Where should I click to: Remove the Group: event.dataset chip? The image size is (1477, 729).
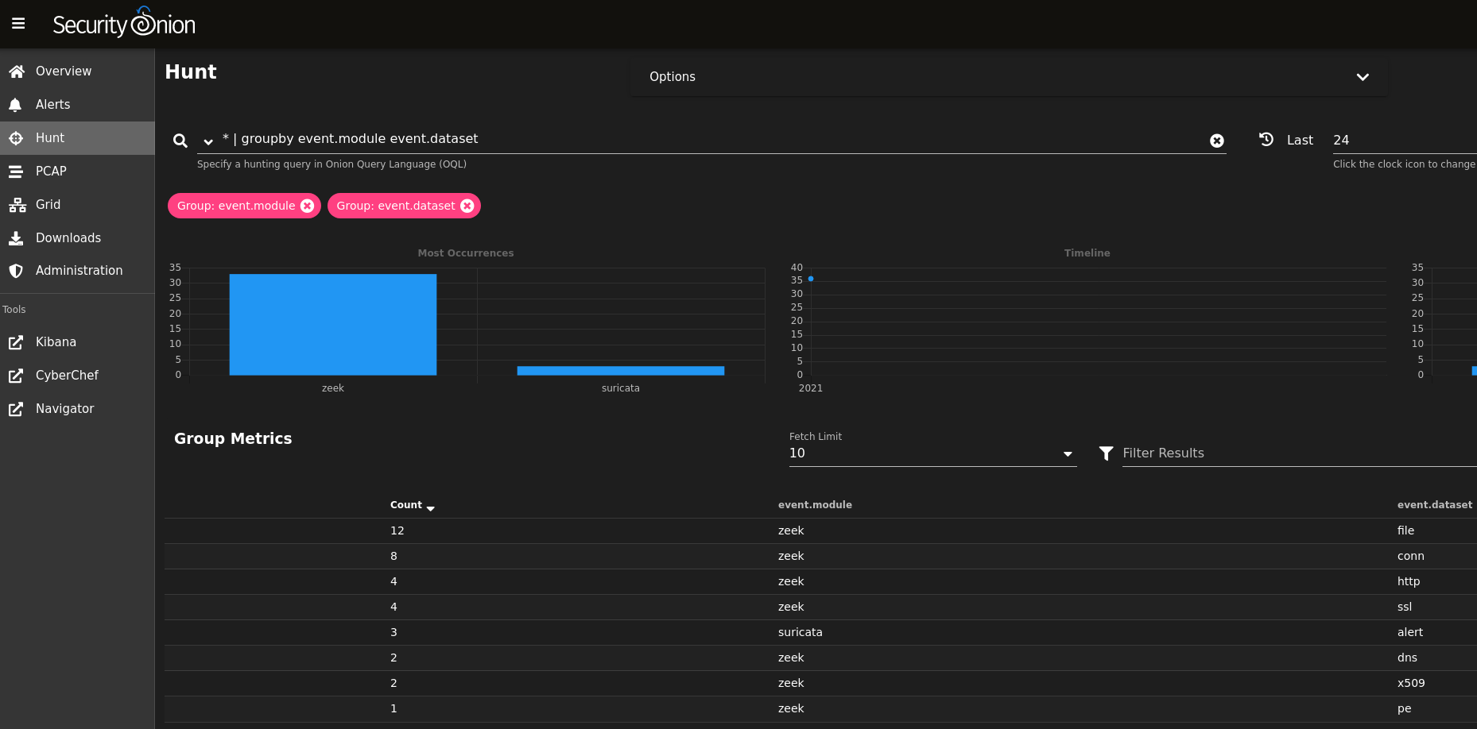coord(467,206)
